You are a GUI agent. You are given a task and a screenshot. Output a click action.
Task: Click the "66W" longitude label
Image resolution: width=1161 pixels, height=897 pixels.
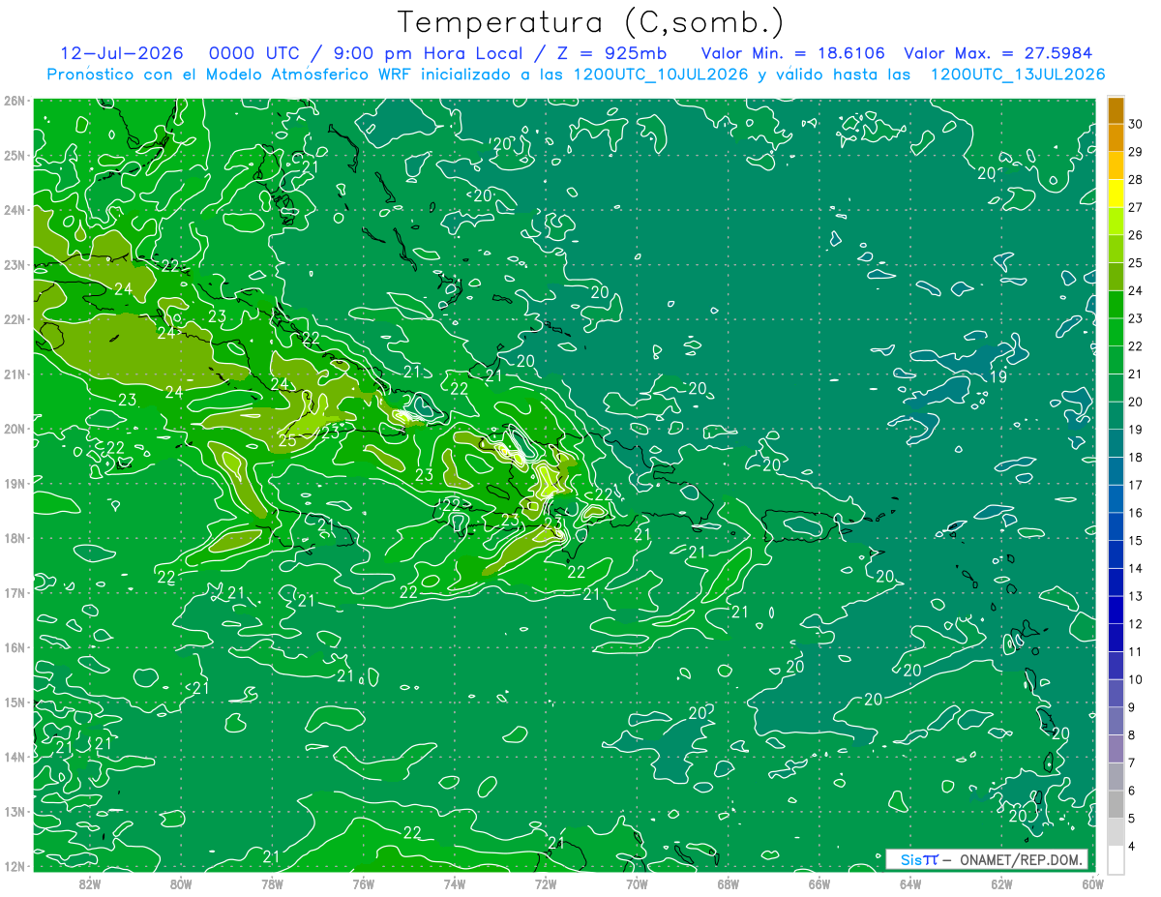coord(819,883)
